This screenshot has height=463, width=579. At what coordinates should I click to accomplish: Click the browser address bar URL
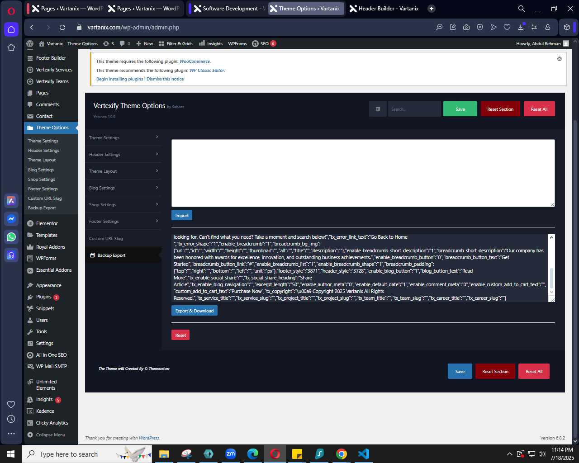click(x=133, y=27)
